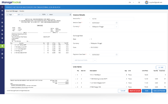Image resolution: width=168 pixels, height=104 pixels.
Task: Click the Line Items section heading
Action: pyautogui.click(x=77, y=67)
